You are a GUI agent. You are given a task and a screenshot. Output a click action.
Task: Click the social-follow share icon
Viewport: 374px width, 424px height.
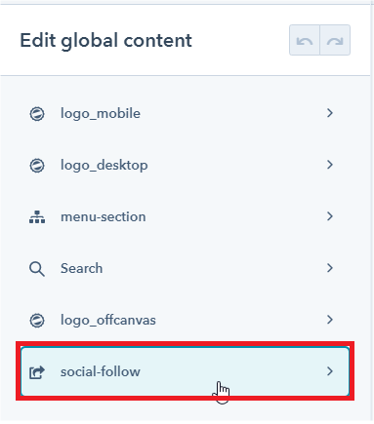tap(37, 372)
